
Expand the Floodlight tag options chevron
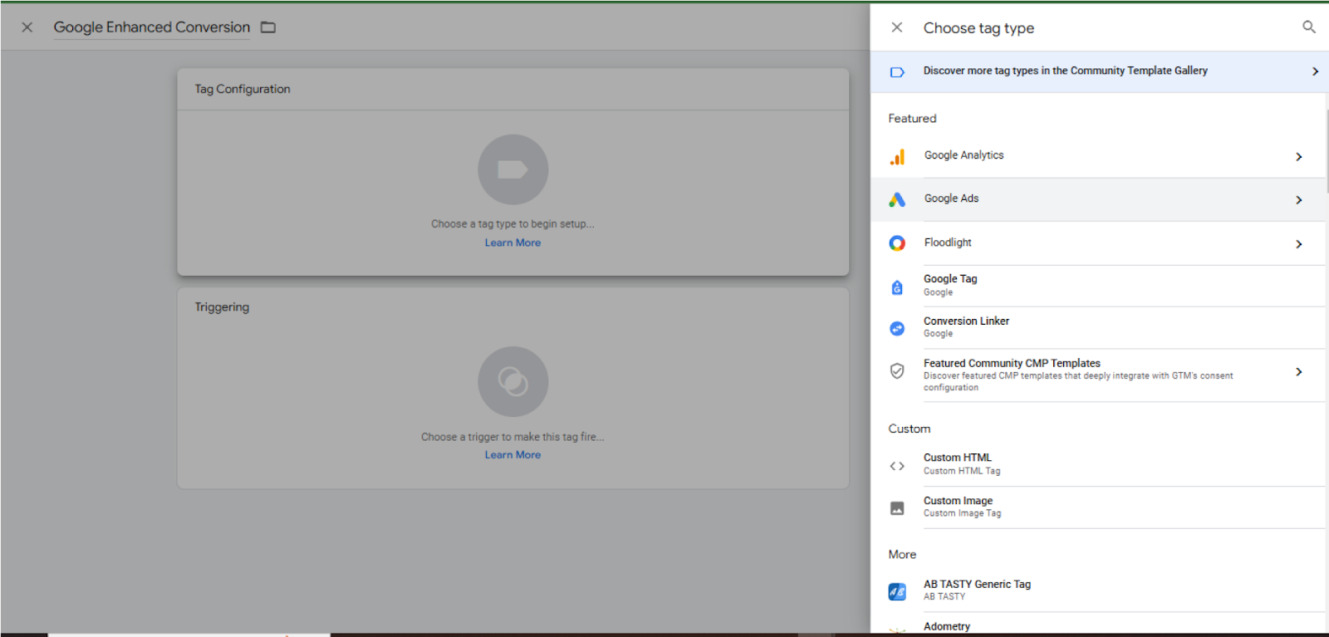click(x=1299, y=244)
